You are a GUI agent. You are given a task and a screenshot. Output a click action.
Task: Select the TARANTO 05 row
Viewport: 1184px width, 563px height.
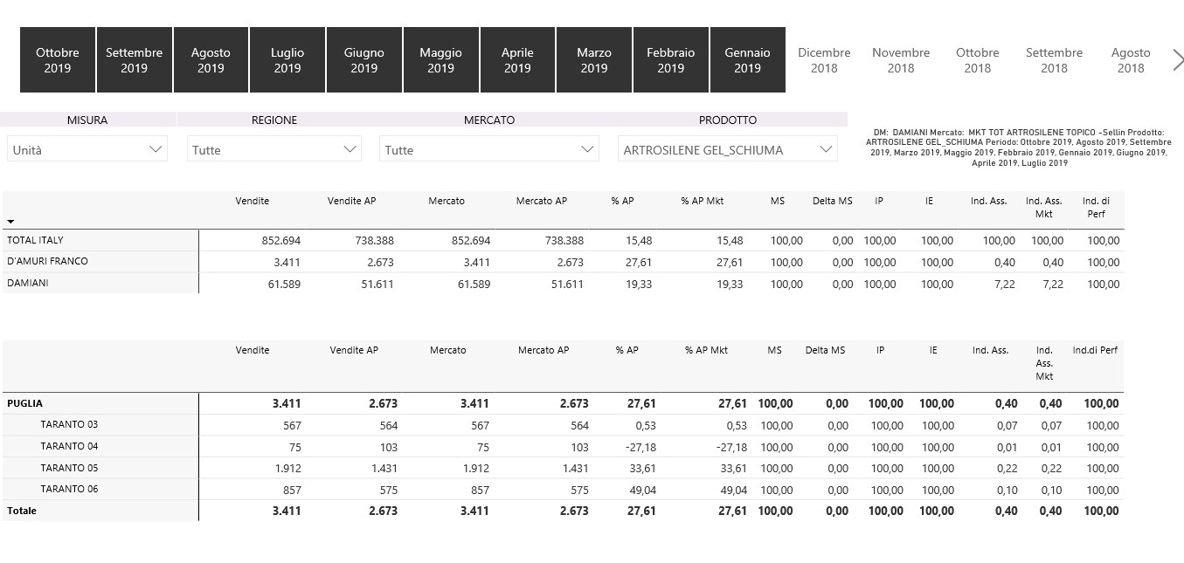click(69, 468)
